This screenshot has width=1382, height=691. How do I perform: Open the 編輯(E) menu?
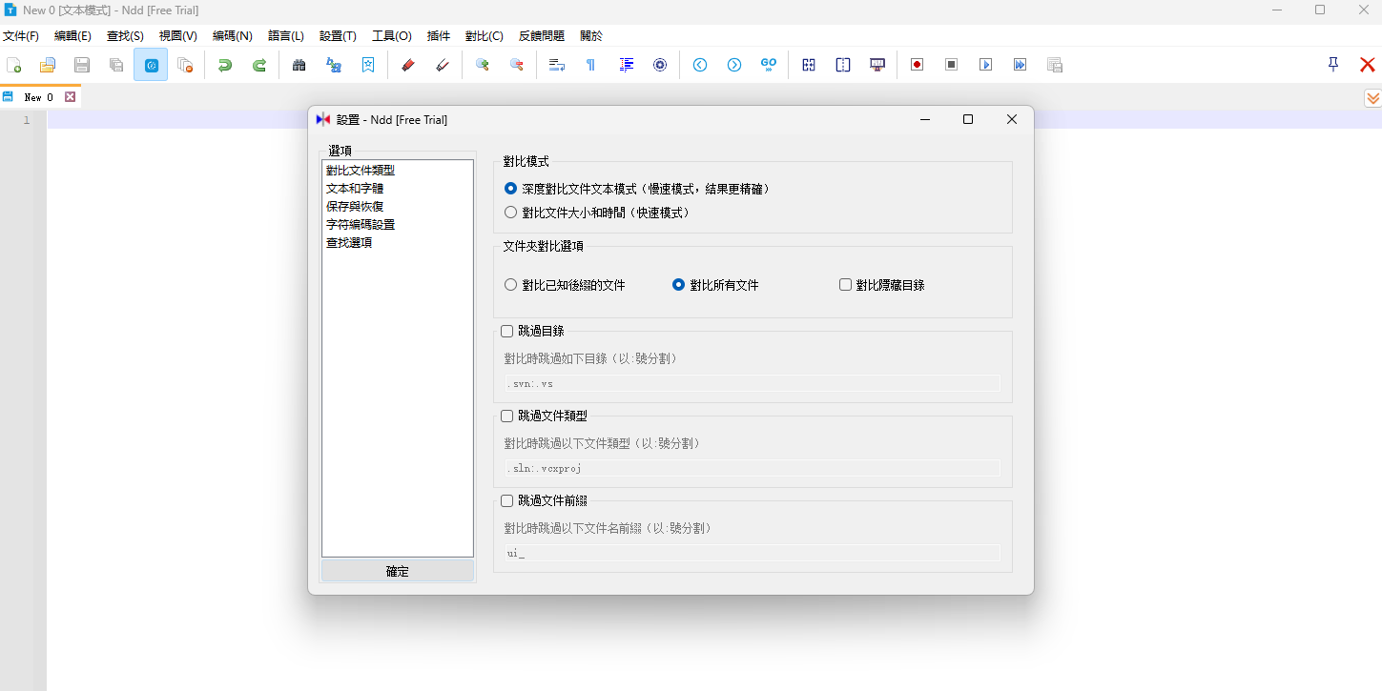(x=72, y=36)
